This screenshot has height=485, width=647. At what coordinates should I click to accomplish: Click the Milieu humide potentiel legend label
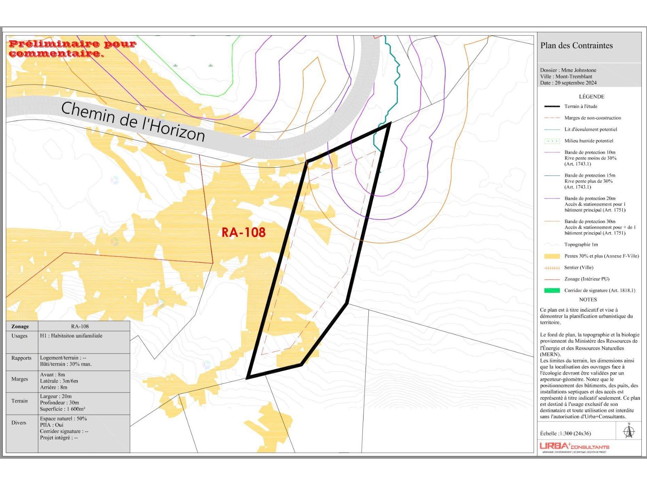(x=589, y=141)
